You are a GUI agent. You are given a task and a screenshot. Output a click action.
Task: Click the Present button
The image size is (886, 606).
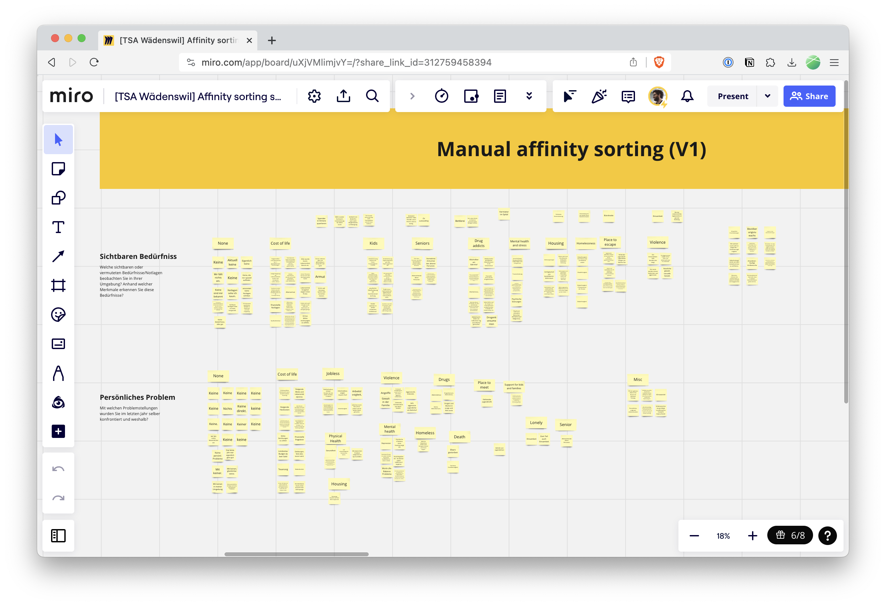(x=732, y=96)
